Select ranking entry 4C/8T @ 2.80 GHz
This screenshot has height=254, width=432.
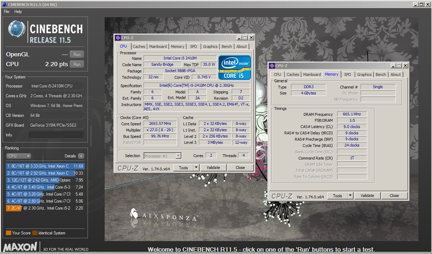[x=45, y=201]
